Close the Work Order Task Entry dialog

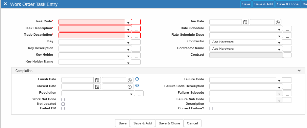tap(6, 4)
